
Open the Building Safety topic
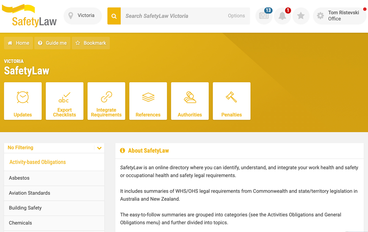[54, 208]
